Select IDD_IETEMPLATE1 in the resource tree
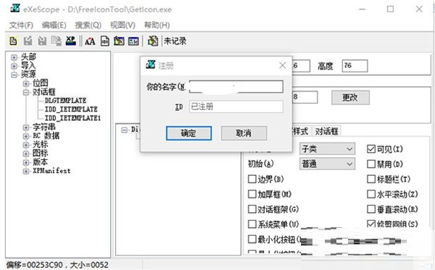This screenshot has width=435, height=270. point(72,118)
